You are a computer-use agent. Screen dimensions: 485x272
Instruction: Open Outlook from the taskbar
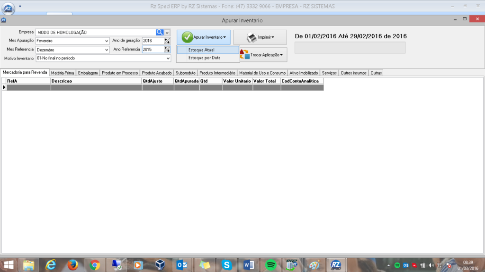point(182,264)
